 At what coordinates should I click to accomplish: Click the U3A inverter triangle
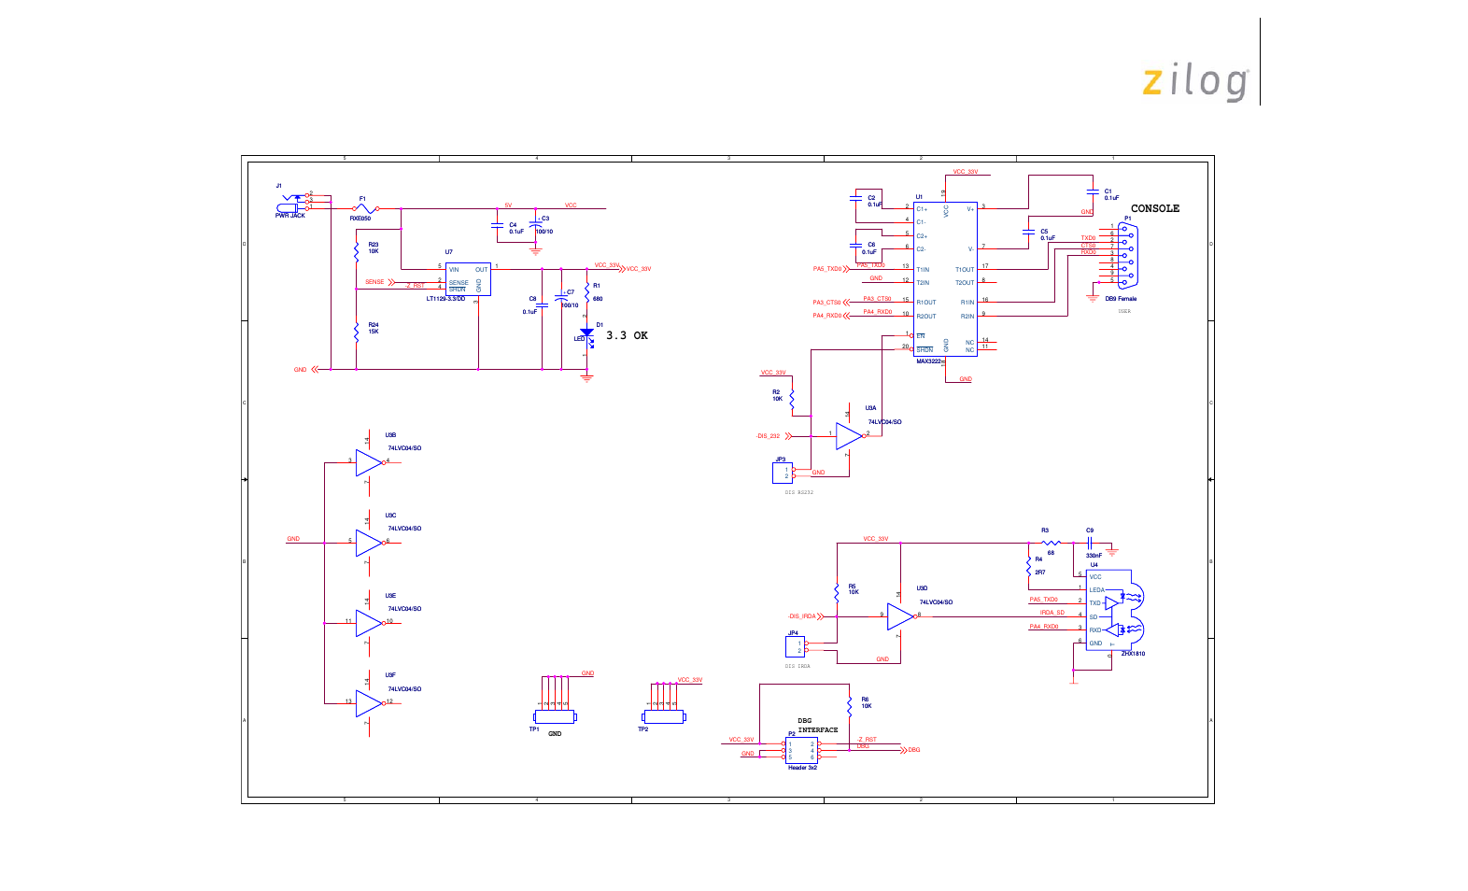tap(849, 436)
